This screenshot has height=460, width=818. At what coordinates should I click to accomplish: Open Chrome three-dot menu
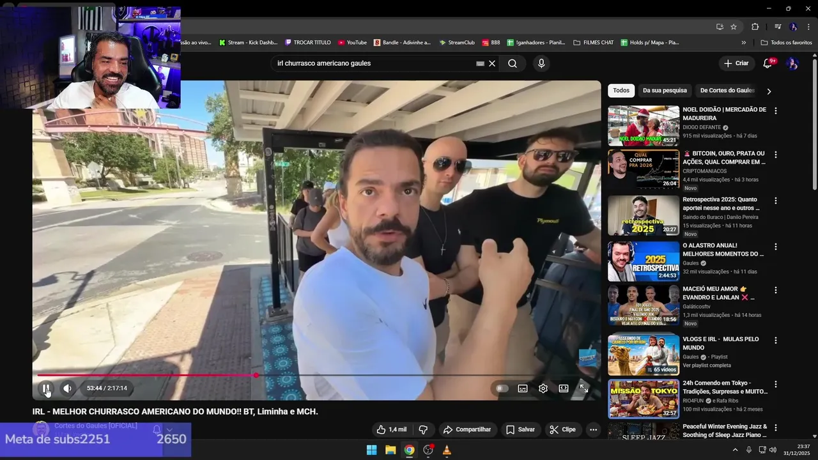tap(808, 27)
